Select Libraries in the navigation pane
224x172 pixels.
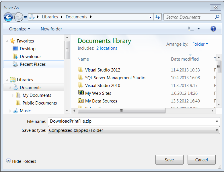click(25, 80)
